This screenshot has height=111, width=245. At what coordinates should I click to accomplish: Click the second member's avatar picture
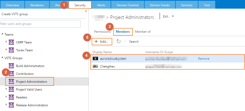(x=95, y=66)
